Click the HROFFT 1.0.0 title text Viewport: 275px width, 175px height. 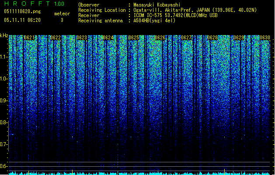click(34, 3)
